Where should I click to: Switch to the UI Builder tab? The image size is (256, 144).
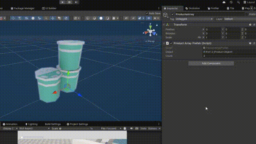pos(49,8)
